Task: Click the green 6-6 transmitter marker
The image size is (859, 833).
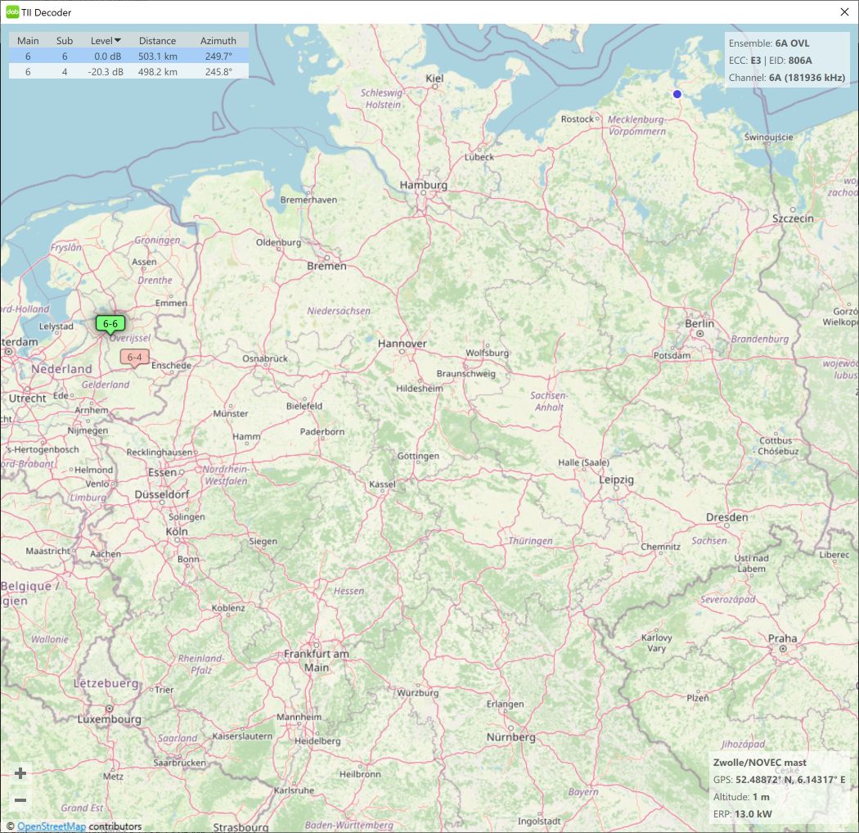Action: click(110, 323)
